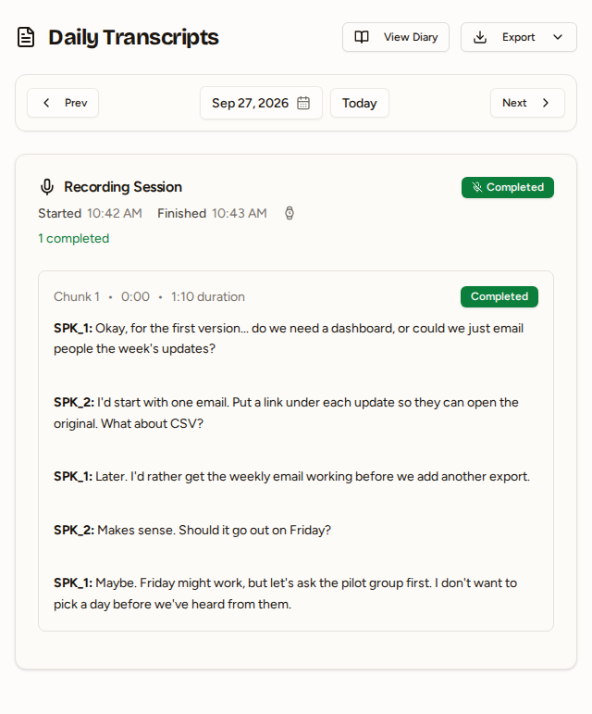The image size is (592, 714).
Task: Click the 1:10 duration text
Action: 208,296
